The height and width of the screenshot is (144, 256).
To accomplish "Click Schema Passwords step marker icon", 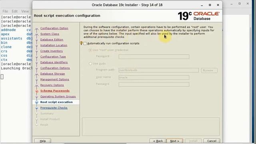I will 37,91.
